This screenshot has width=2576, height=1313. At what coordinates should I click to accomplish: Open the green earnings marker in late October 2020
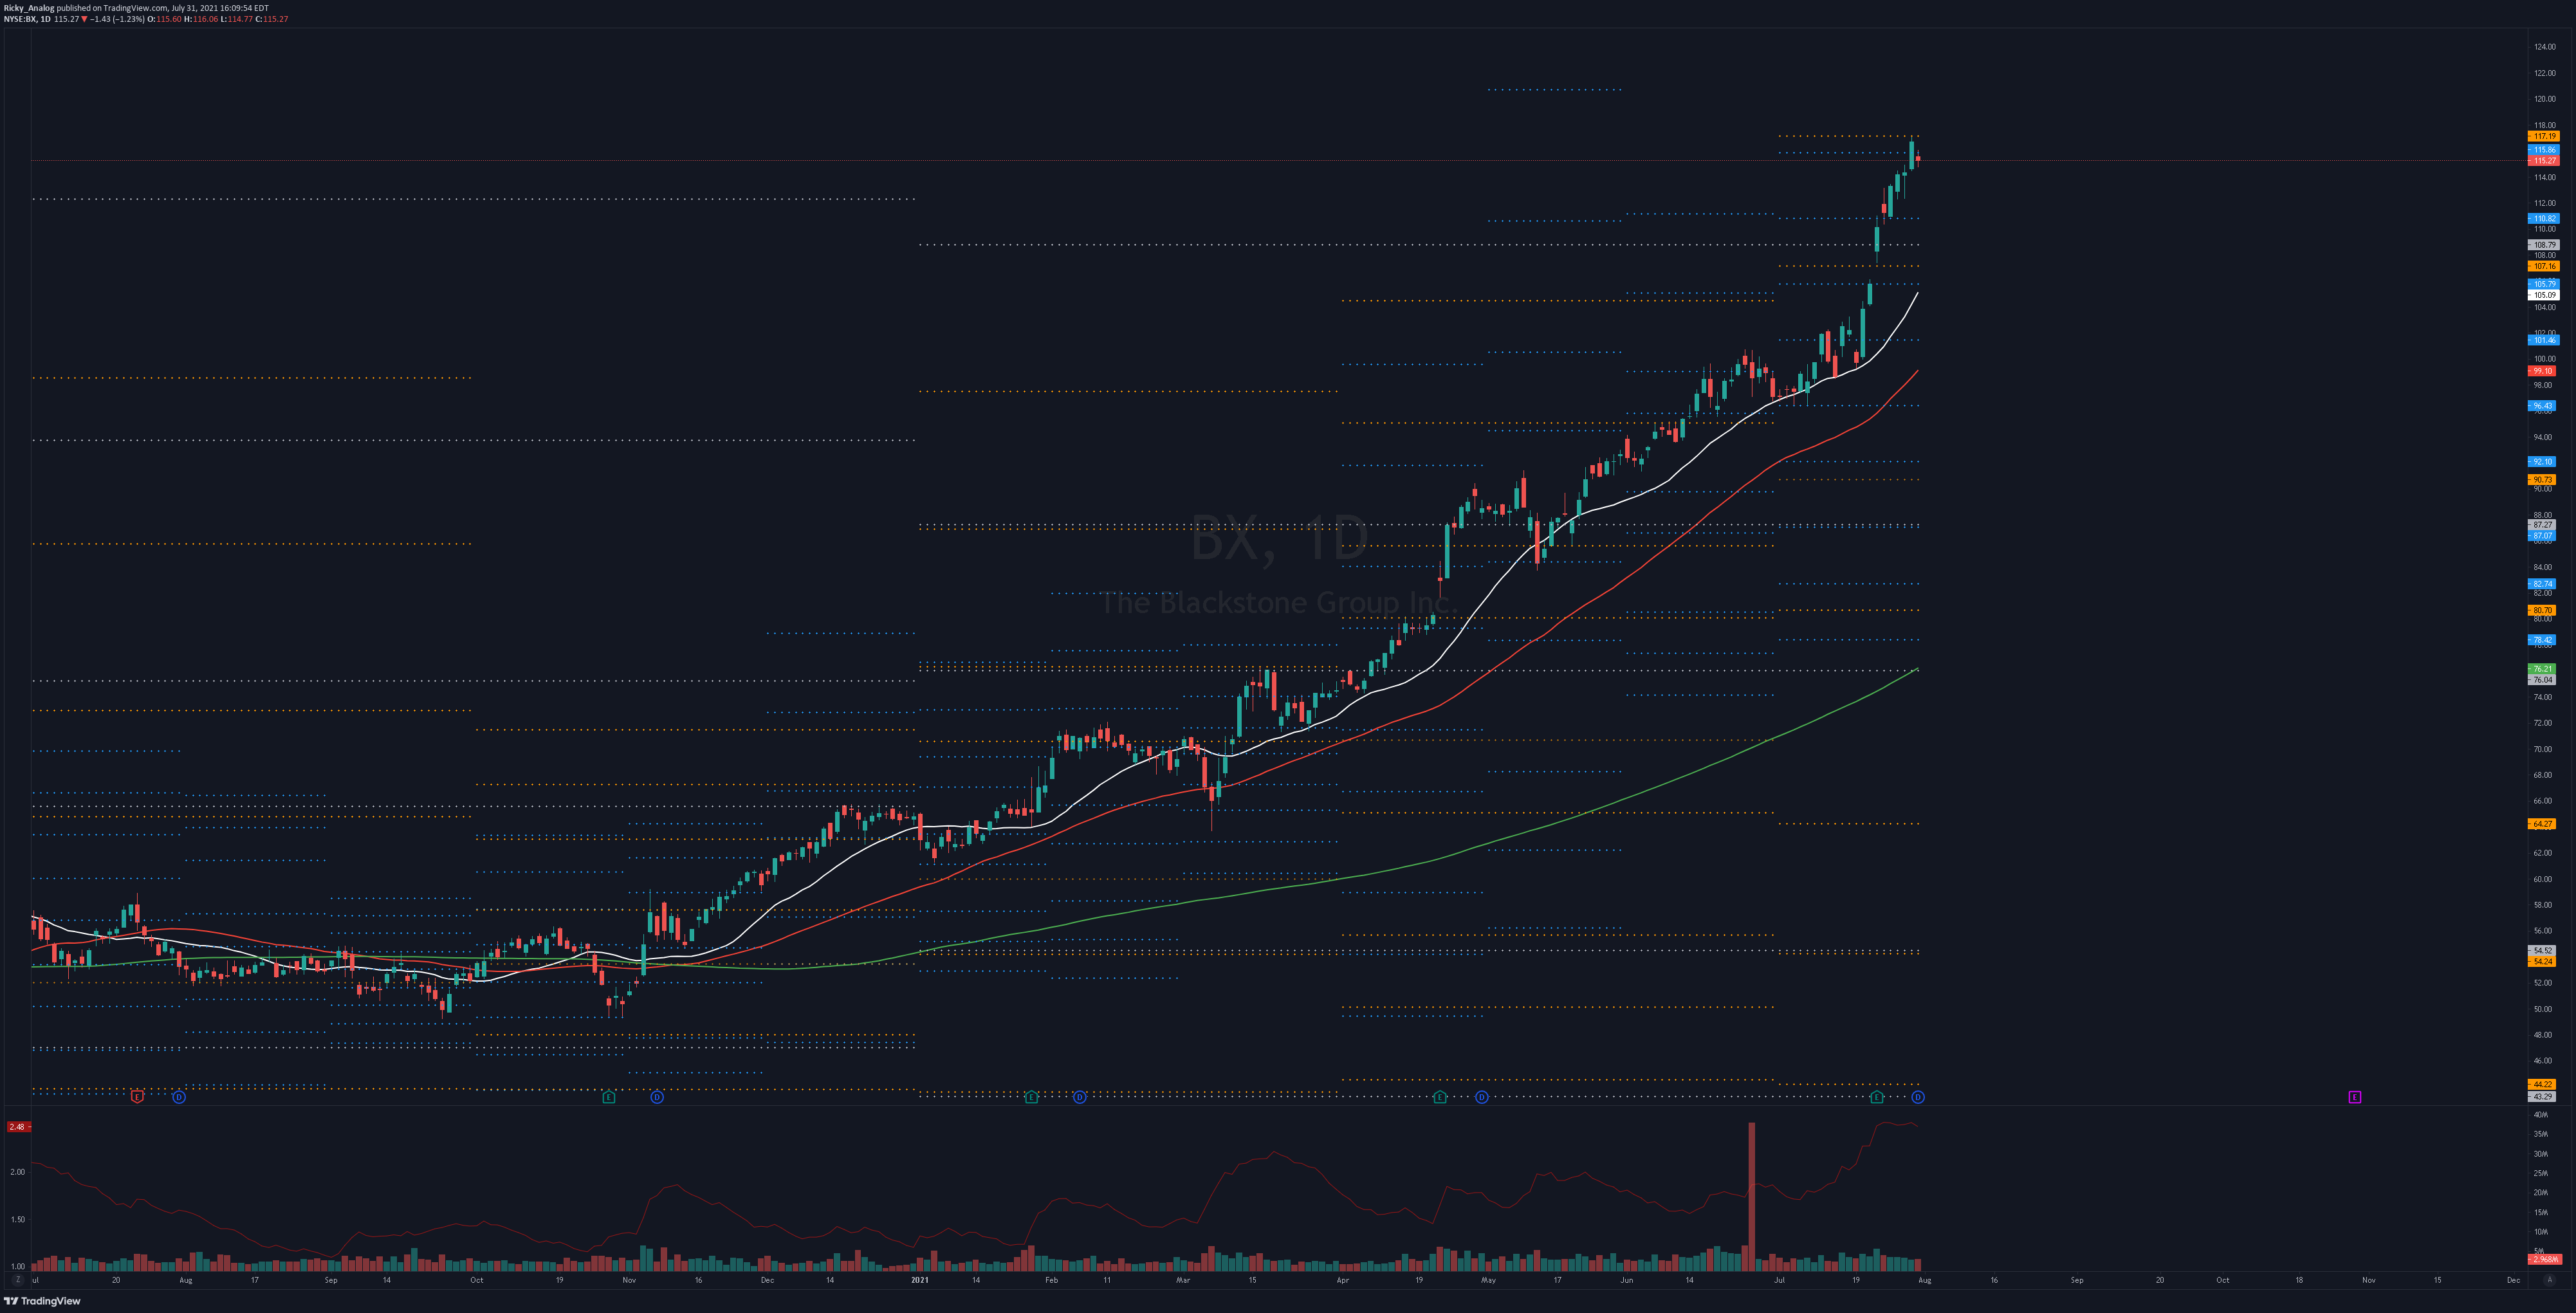(x=608, y=1097)
